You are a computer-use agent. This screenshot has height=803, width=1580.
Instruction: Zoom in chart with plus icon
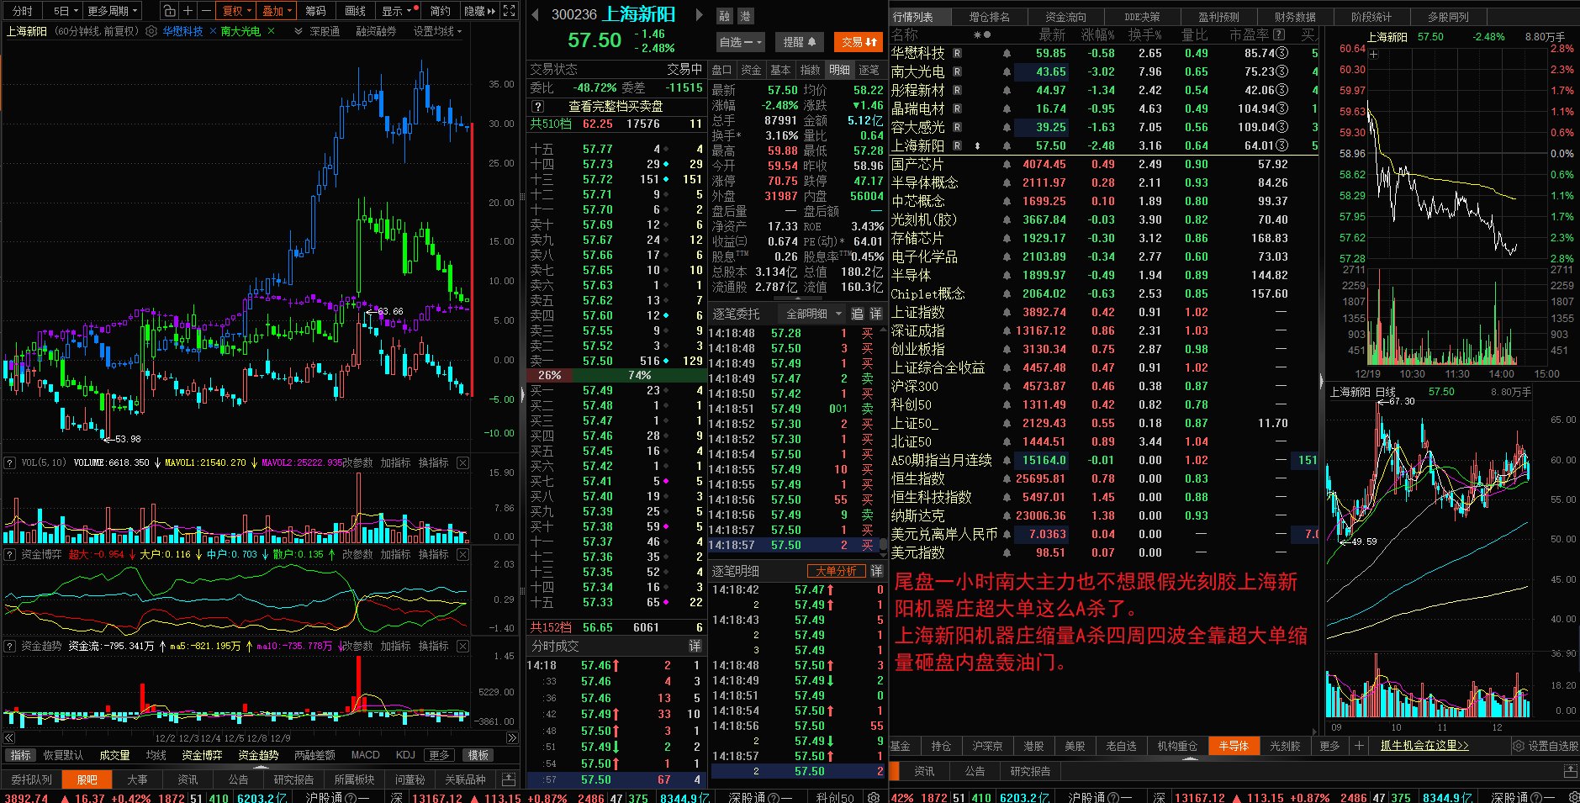188,11
